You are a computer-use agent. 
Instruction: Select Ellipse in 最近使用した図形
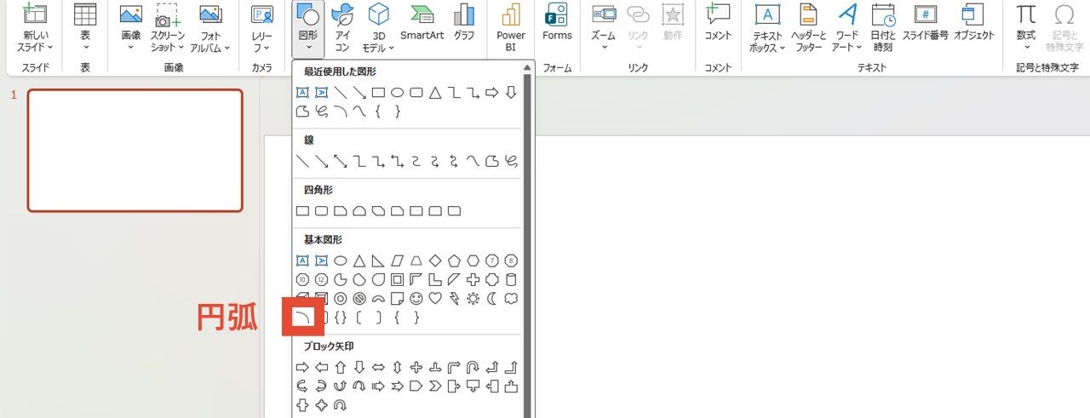click(x=397, y=92)
